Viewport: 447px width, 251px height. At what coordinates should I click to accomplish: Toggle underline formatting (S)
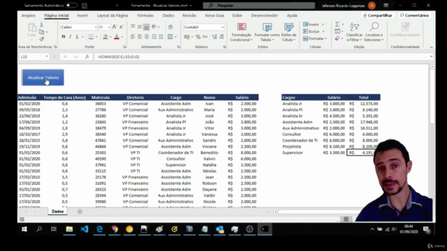coord(77,37)
